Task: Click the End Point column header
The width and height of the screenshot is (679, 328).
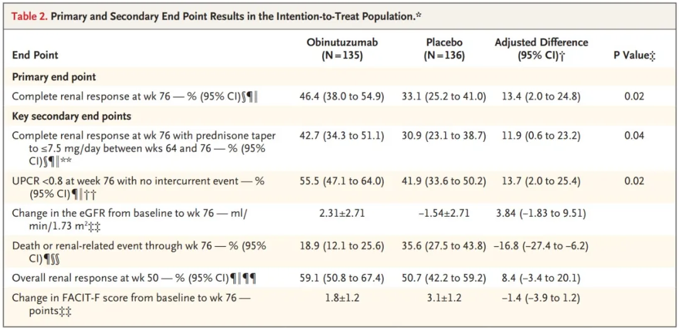Action: pyautogui.click(x=35, y=55)
